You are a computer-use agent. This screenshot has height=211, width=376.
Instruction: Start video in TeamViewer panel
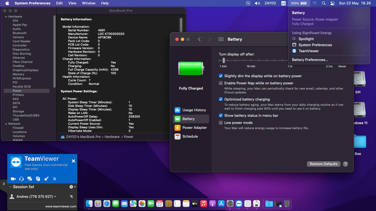[13, 179]
